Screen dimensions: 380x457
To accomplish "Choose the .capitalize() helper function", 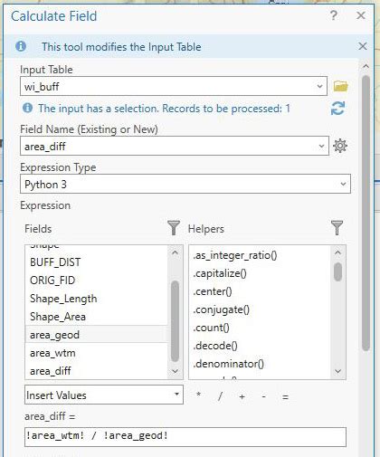I will [220, 273].
